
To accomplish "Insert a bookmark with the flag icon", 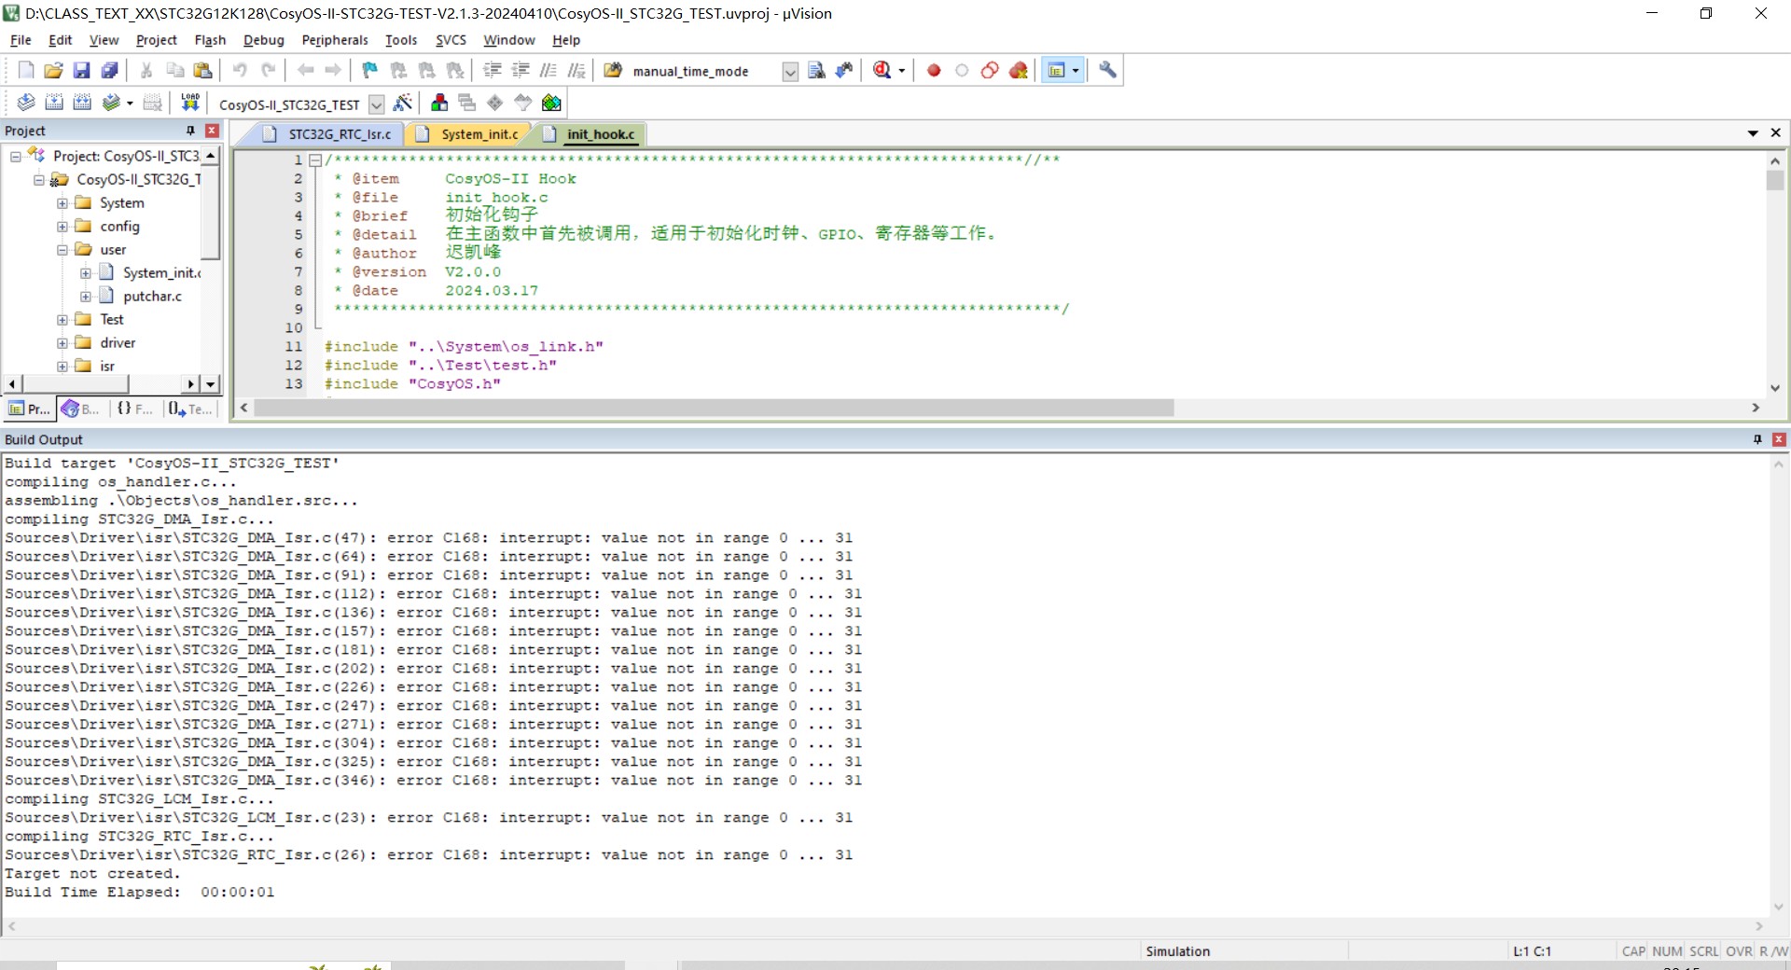I will tap(370, 71).
